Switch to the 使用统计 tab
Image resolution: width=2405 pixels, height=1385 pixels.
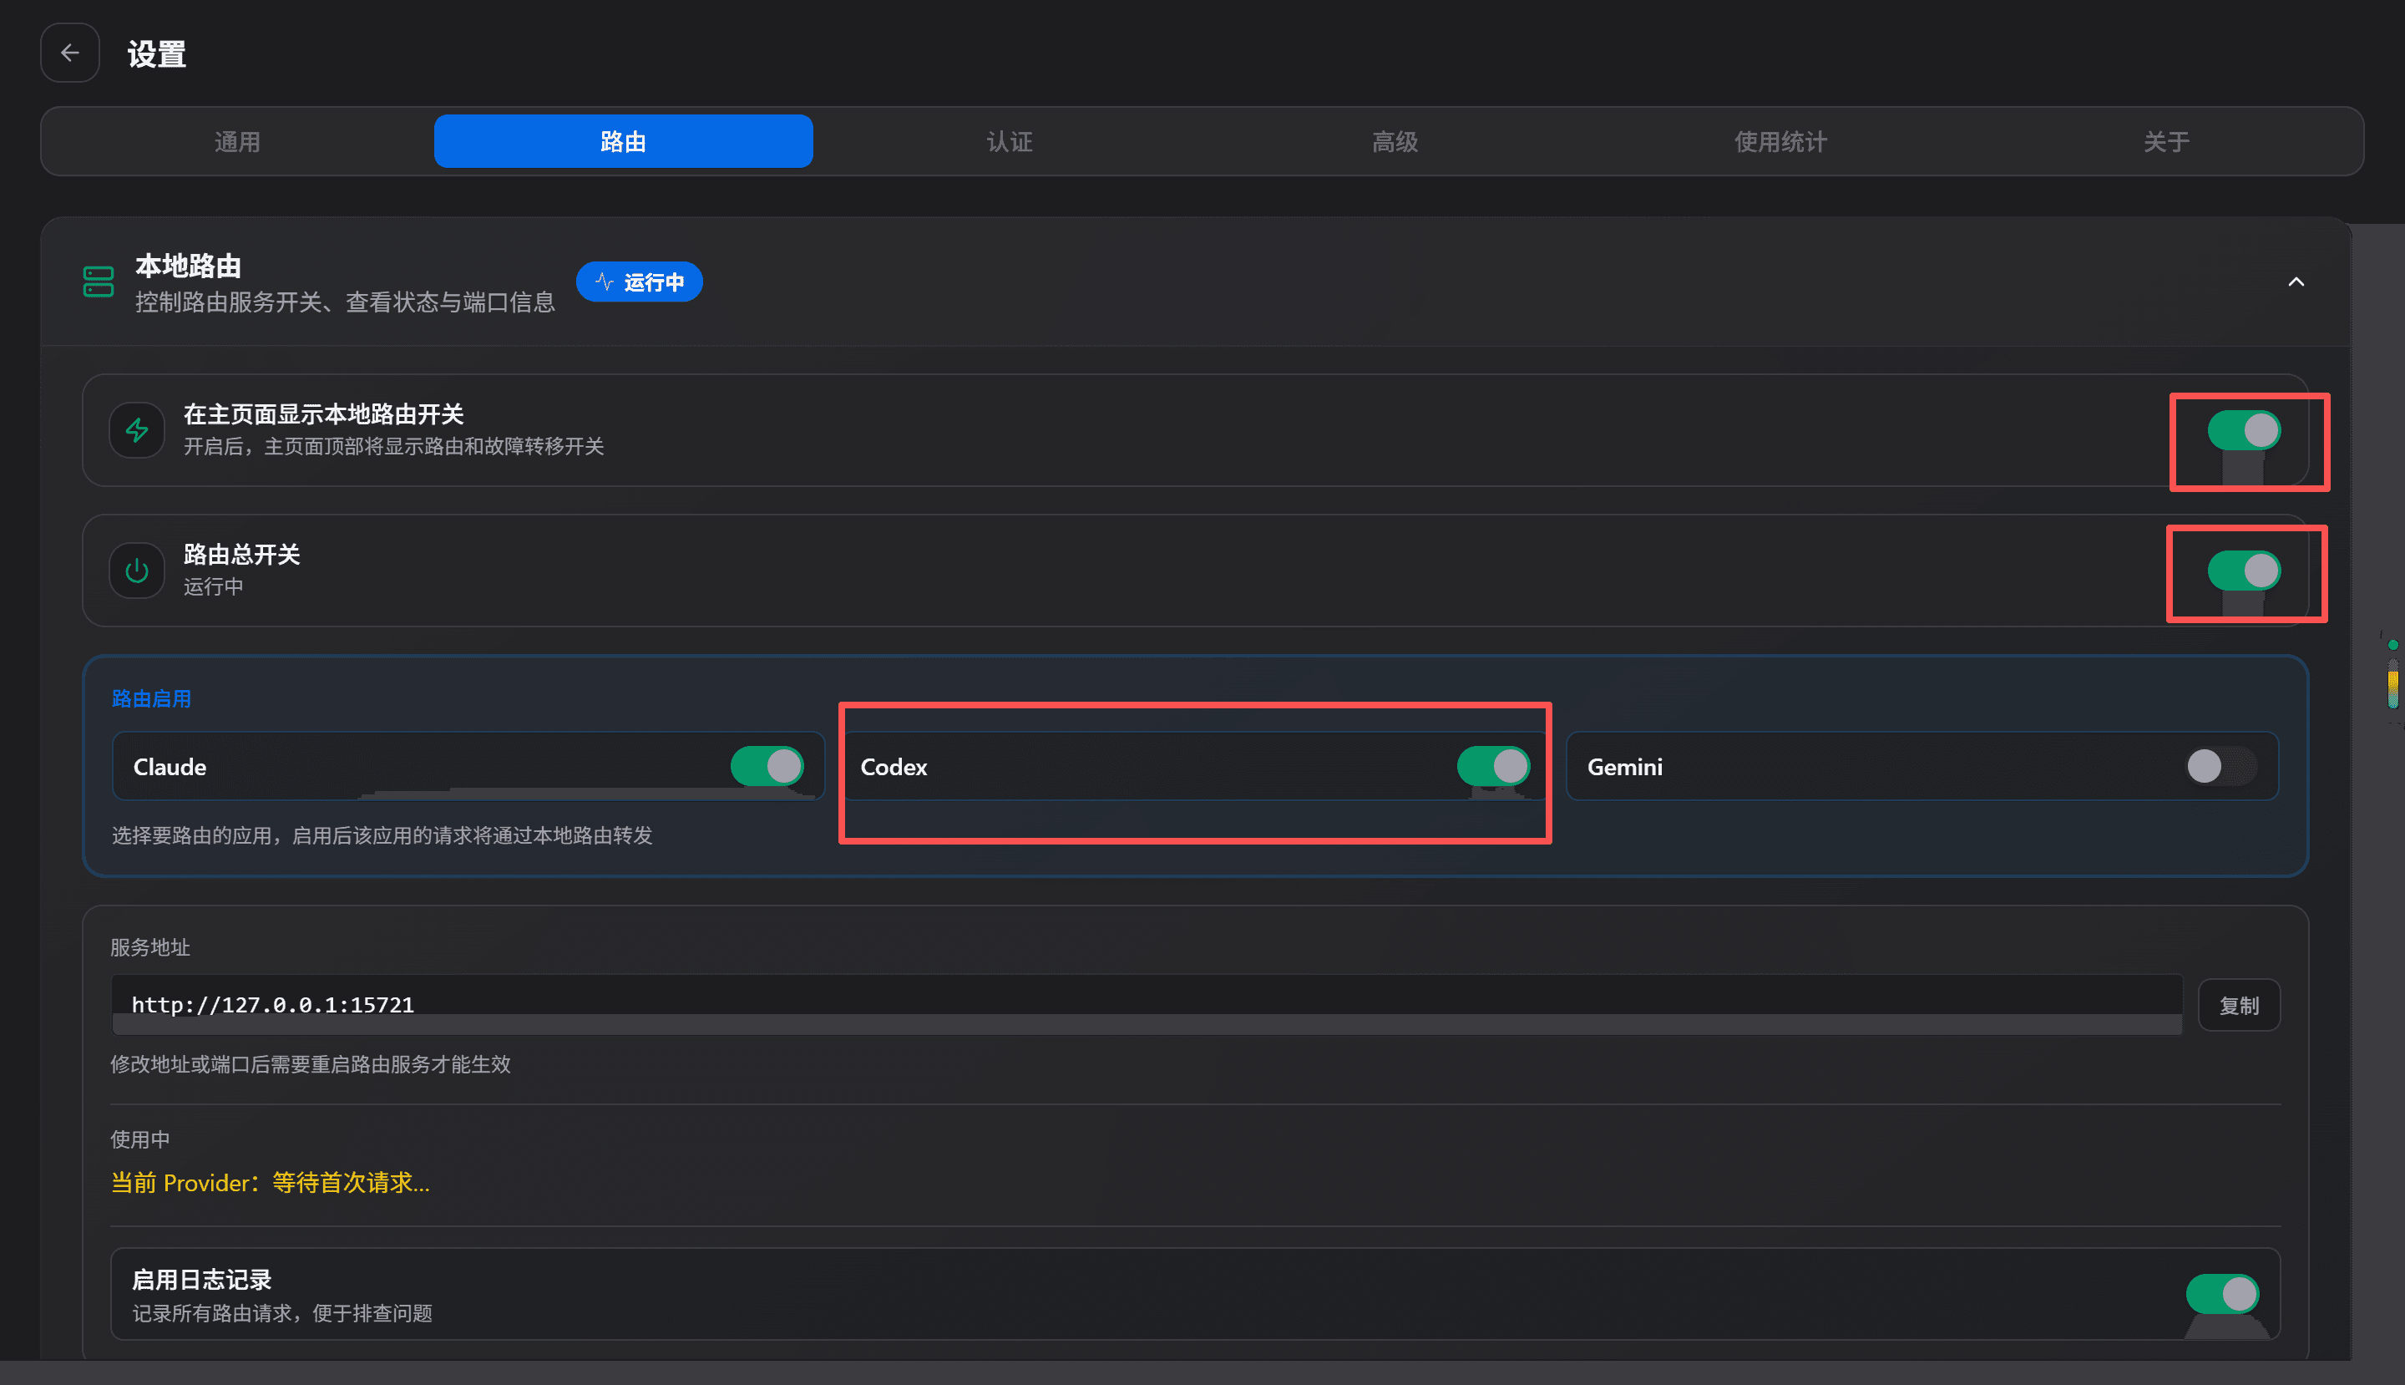point(1780,141)
